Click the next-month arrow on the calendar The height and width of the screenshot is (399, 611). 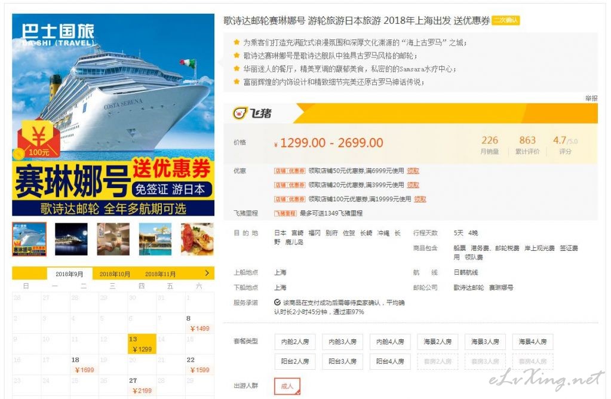click(207, 273)
